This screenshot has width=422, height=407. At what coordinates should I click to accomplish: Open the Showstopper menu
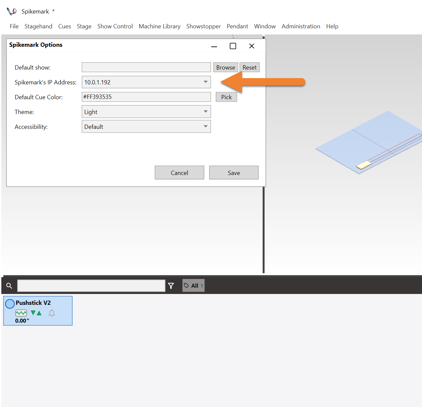203,26
